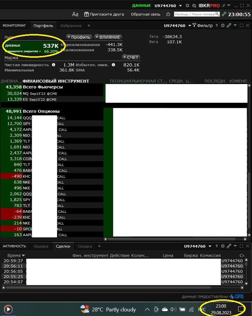Viewport: 252px width, 316px height.
Task: Select the QQQ CALL row showing 14,144
Action: tap(52, 118)
